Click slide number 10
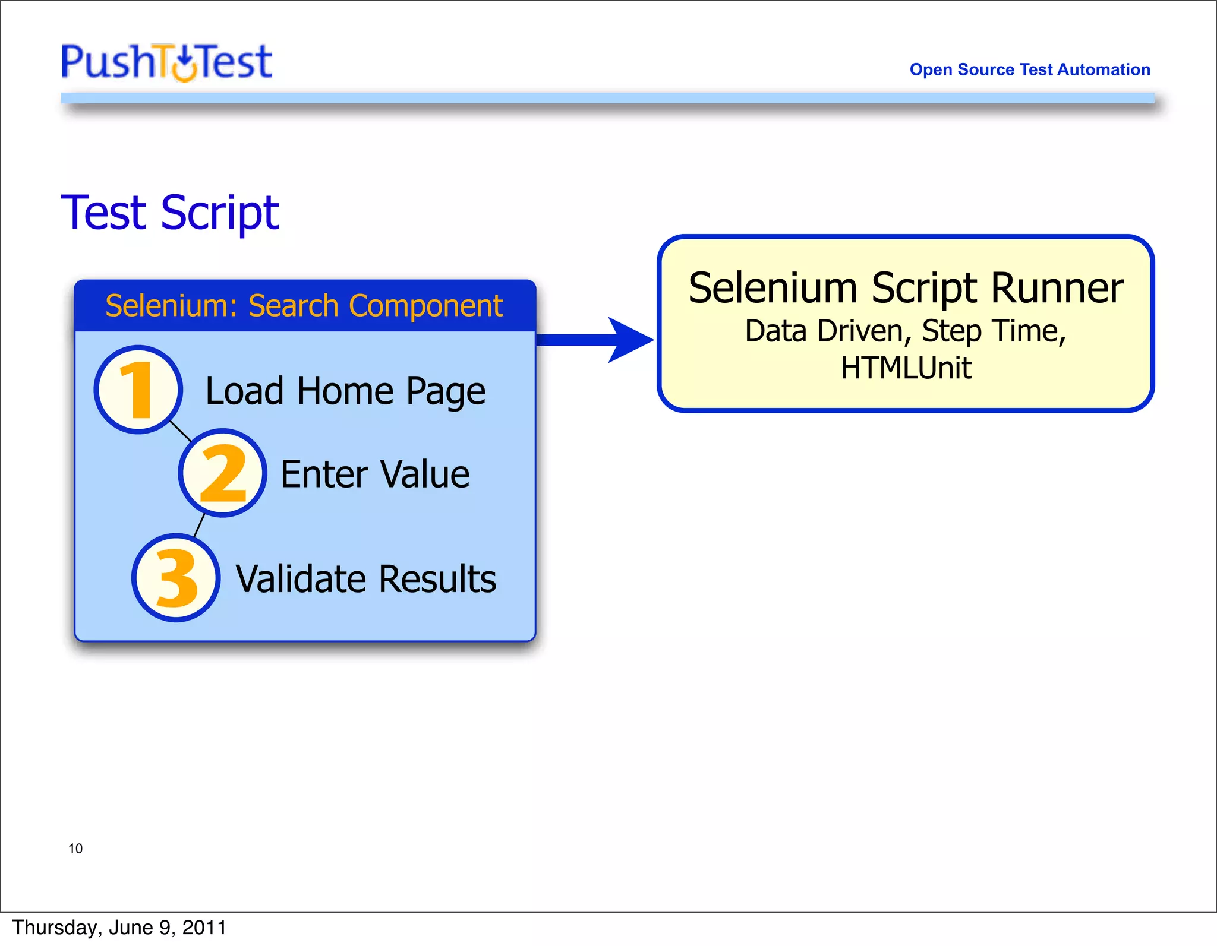The image size is (1217, 946). point(75,849)
